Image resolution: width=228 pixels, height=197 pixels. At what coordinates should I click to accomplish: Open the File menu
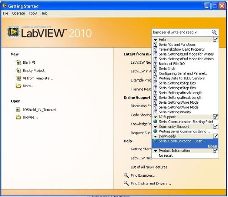(x=5, y=13)
